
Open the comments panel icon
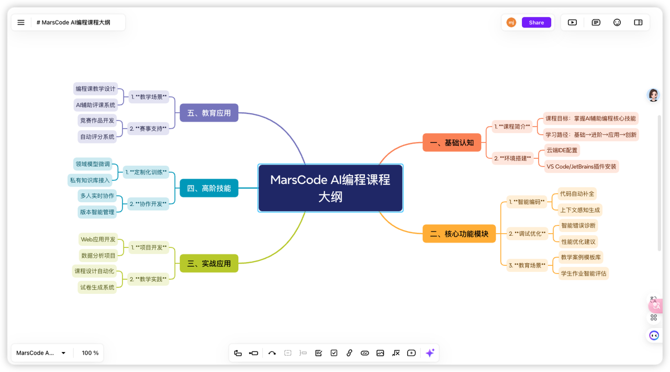596,23
